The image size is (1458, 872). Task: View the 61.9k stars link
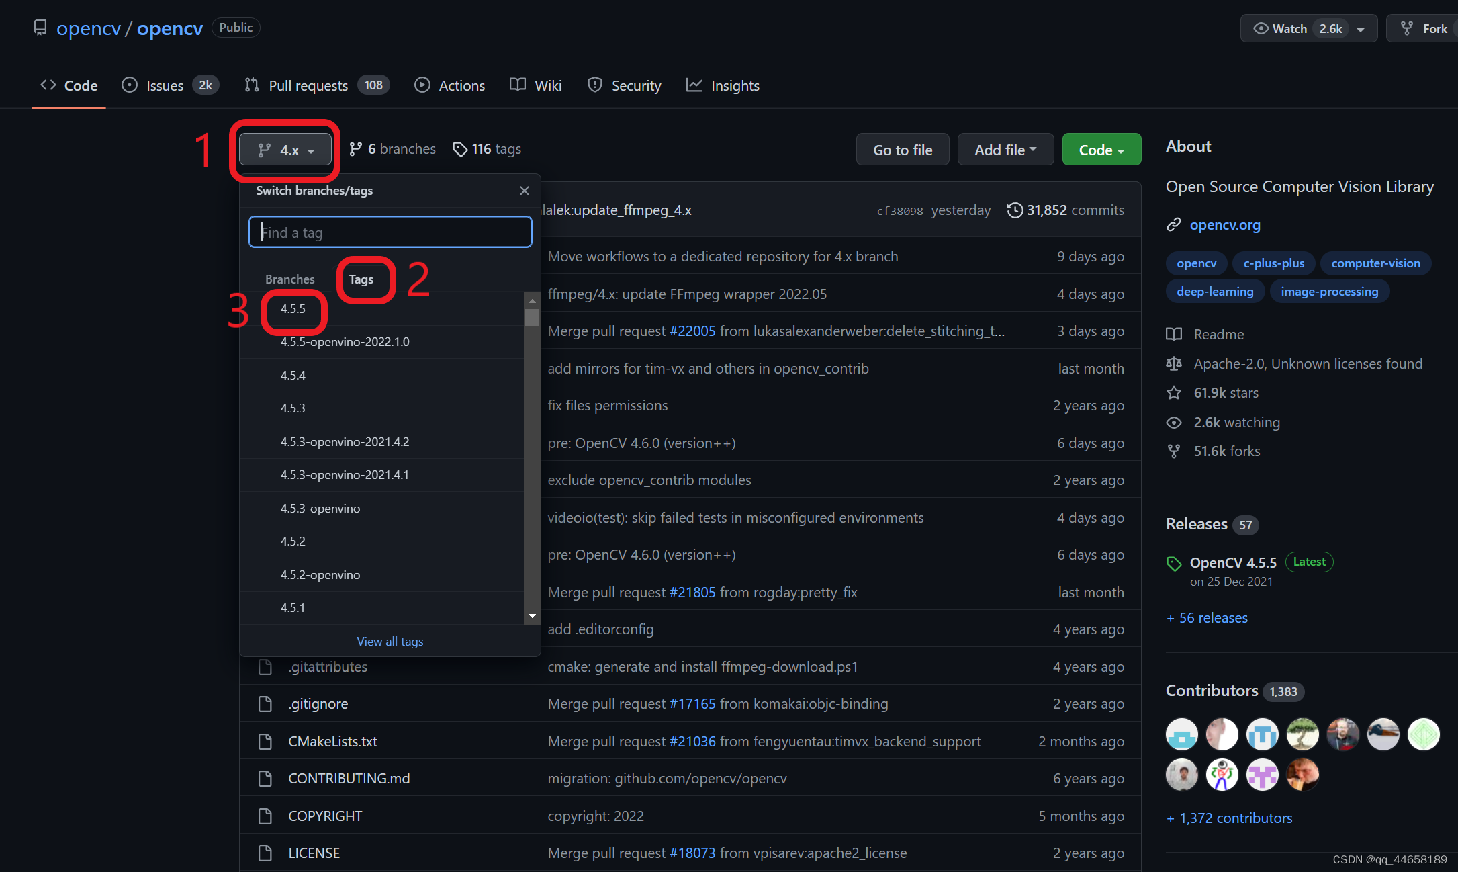[x=1213, y=393]
